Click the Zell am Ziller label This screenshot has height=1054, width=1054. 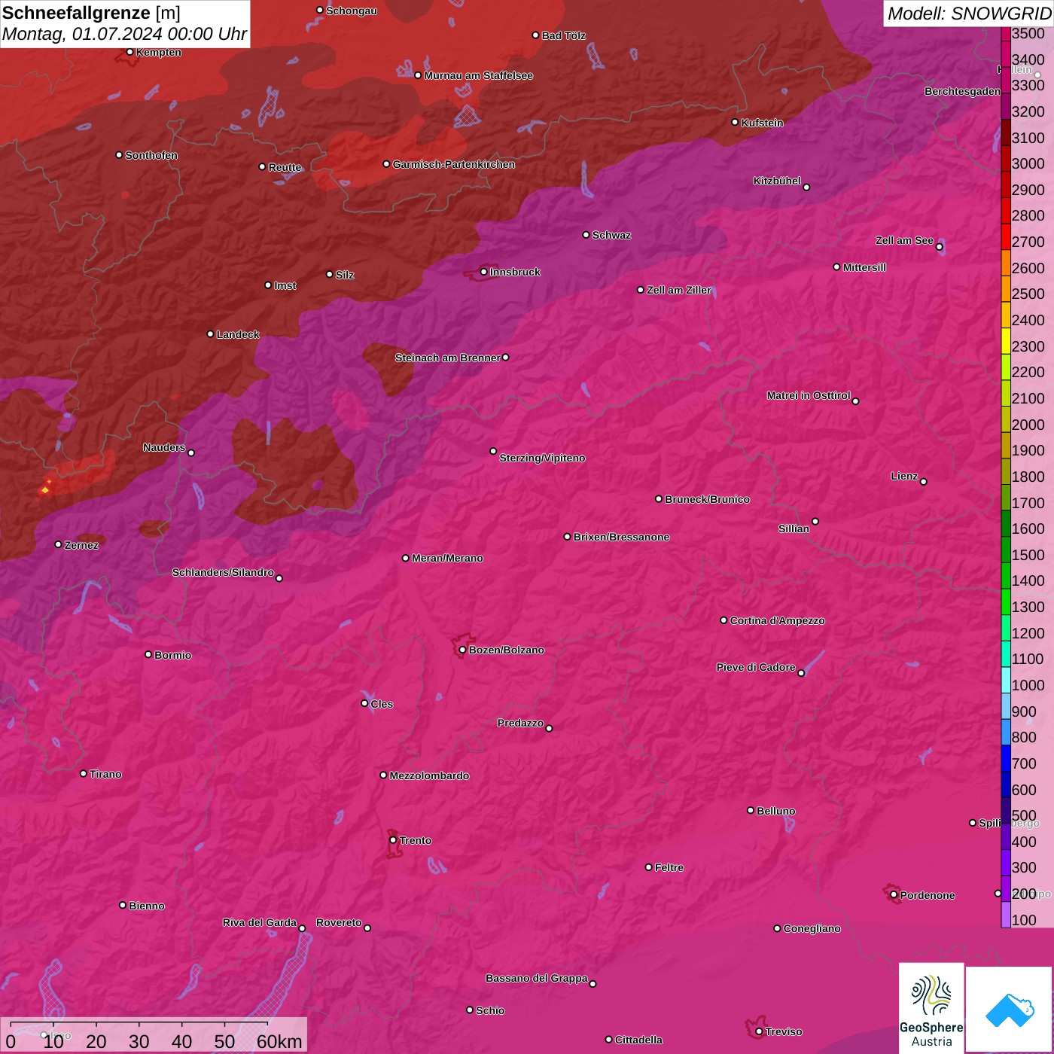coord(679,290)
